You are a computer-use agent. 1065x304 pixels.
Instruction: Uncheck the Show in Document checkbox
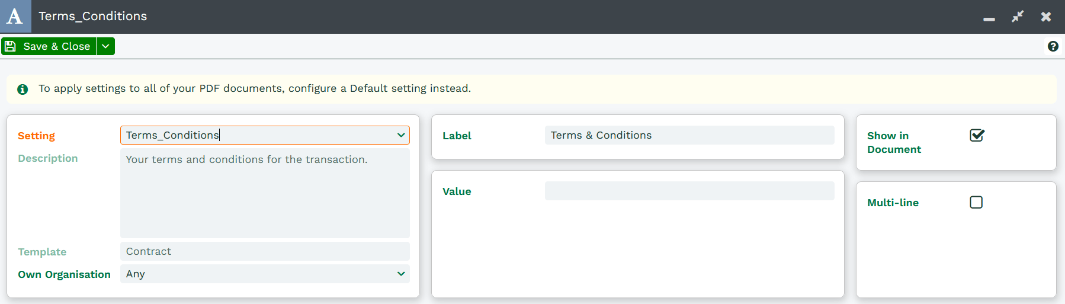click(977, 135)
